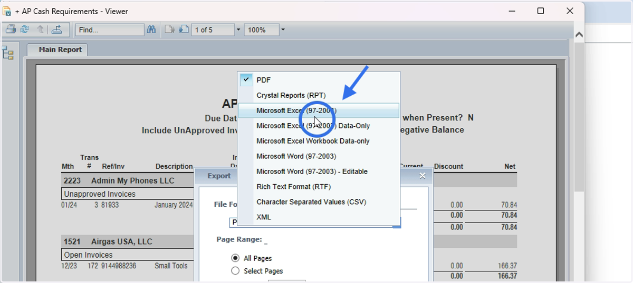Maximize the Viewer window
The height and width of the screenshot is (283, 633).
(x=540, y=11)
